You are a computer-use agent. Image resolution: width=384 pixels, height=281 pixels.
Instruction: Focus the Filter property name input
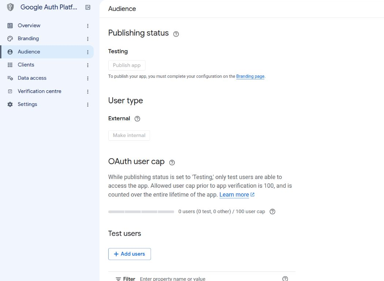[x=173, y=279]
